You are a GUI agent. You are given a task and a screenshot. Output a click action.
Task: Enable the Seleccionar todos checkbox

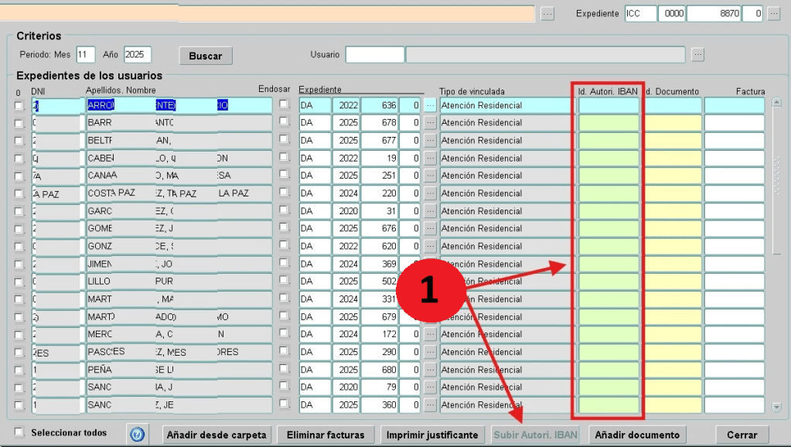pos(20,432)
